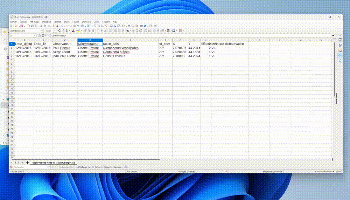Click the AutoFilter funnel icon
This screenshot has height=200, width=350.
[106, 26]
